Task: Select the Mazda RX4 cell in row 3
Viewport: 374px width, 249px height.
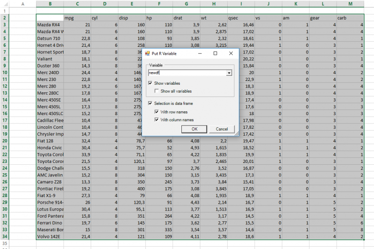Action: click(x=50, y=25)
